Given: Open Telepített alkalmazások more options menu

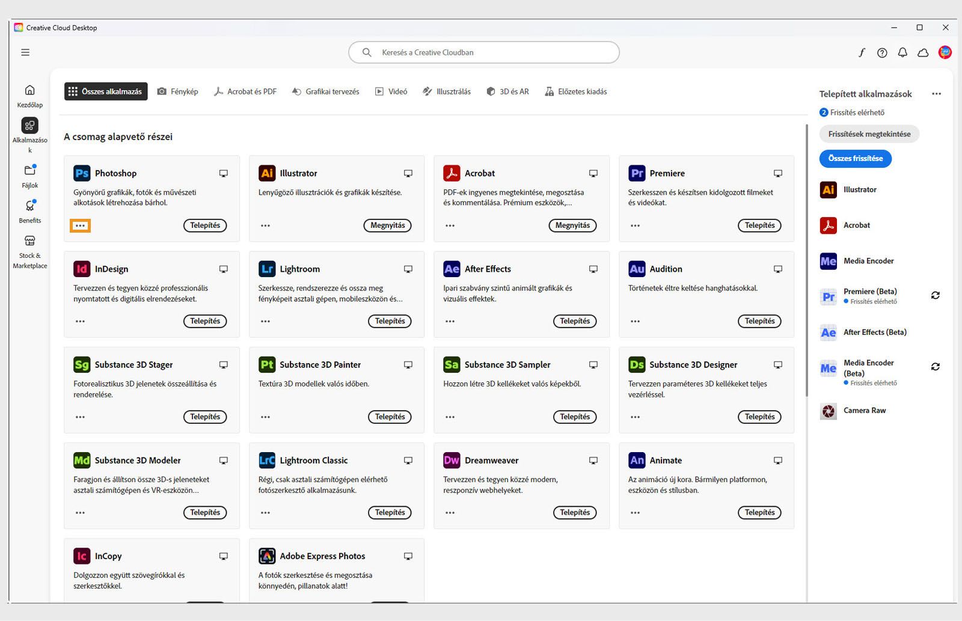Looking at the screenshot, I should tap(936, 94).
